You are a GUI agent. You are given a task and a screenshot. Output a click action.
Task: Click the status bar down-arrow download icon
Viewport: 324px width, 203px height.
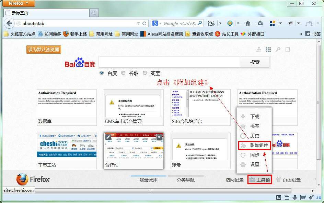(295, 198)
